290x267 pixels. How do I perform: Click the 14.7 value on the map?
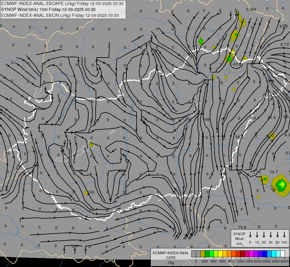click(x=274, y=172)
